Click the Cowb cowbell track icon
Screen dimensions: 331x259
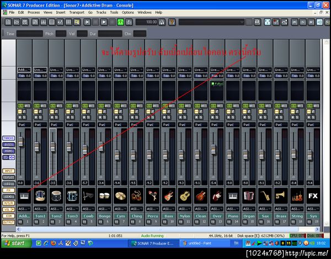(x=88, y=195)
